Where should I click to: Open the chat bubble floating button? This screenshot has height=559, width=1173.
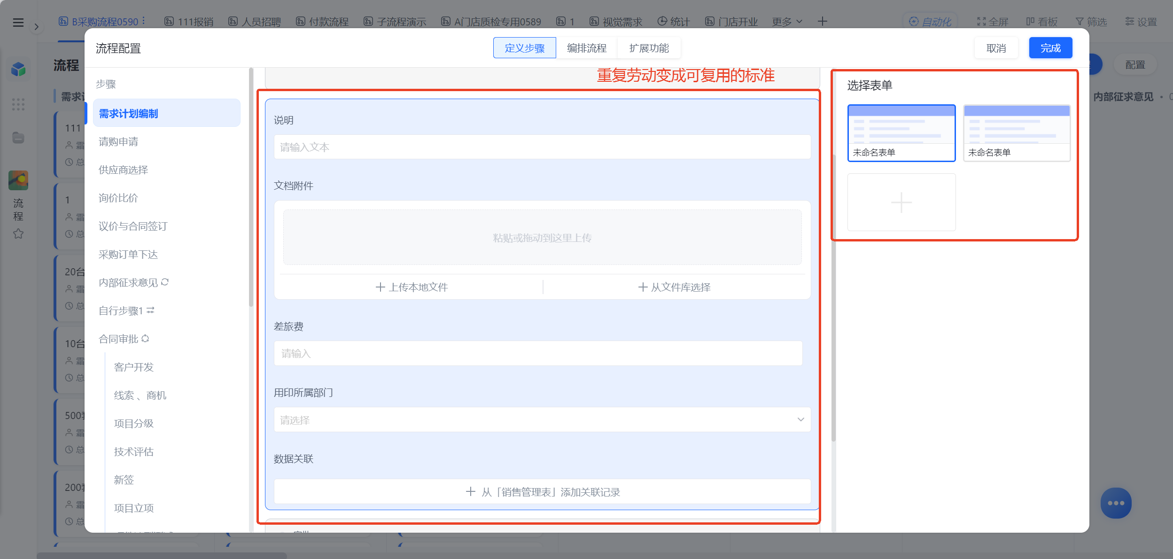point(1116,503)
